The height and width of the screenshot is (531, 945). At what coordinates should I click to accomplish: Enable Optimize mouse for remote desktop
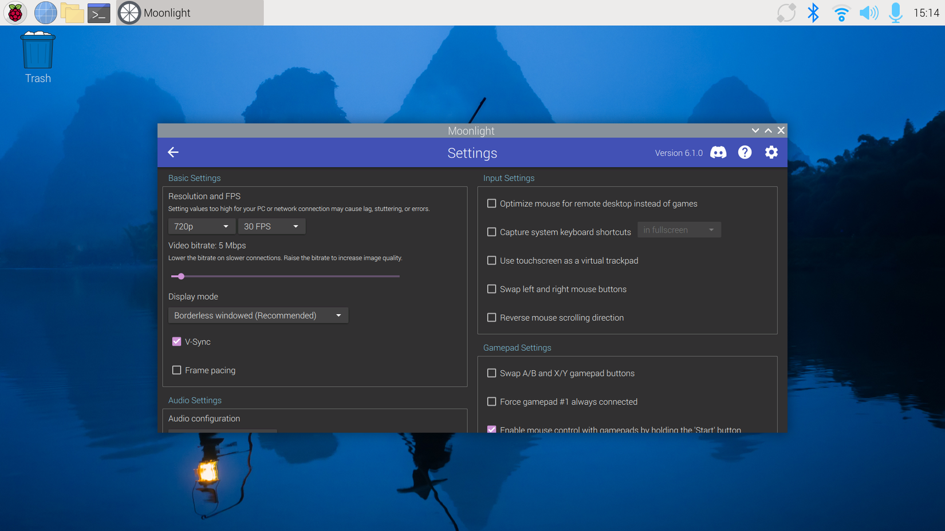coord(491,203)
